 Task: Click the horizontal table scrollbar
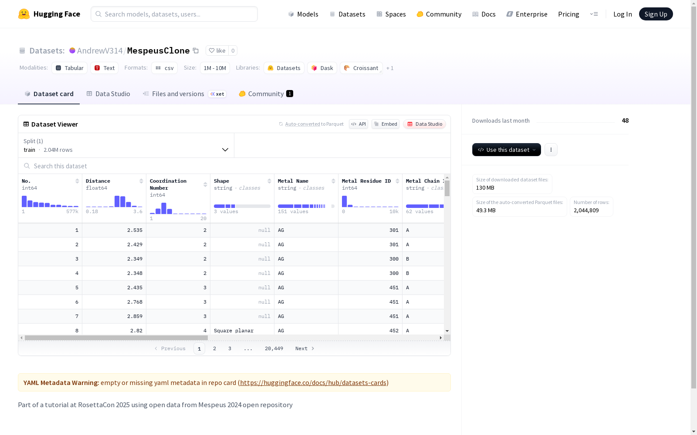(x=116, y=338)
